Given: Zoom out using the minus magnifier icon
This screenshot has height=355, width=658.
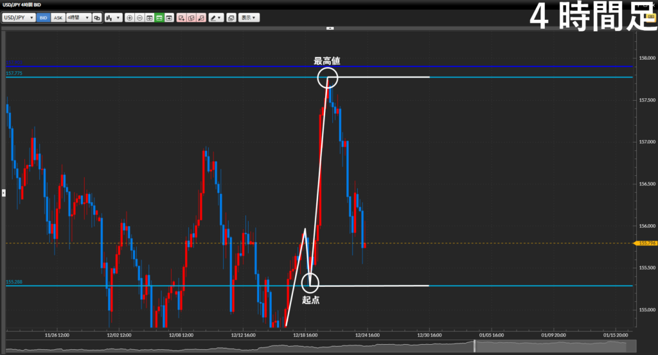Looking at the screenshot, I should pos(139,18).
